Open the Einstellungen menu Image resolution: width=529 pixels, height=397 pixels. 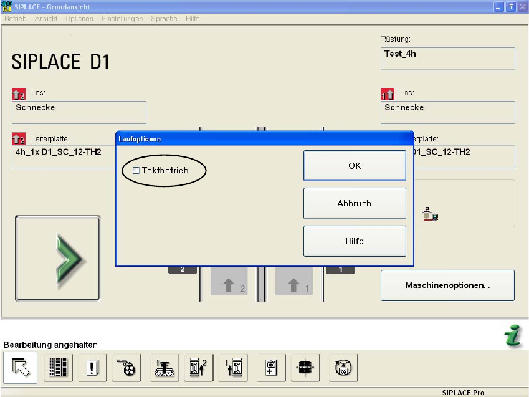pyautogui.click(x=122, y=19)
